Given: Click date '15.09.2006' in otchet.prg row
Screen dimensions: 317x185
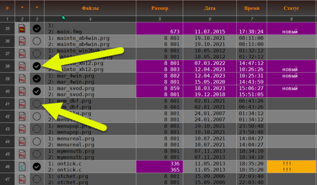Looking at the screenshot, I should [x=210, y=176].
